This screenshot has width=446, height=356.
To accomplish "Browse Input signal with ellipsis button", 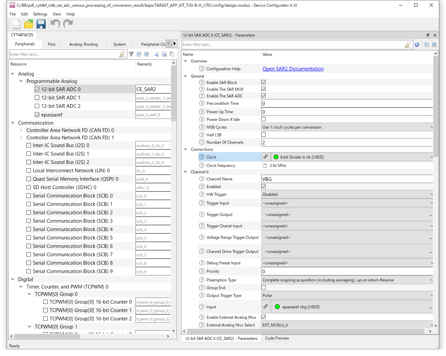I will click(x=431, y=307).
